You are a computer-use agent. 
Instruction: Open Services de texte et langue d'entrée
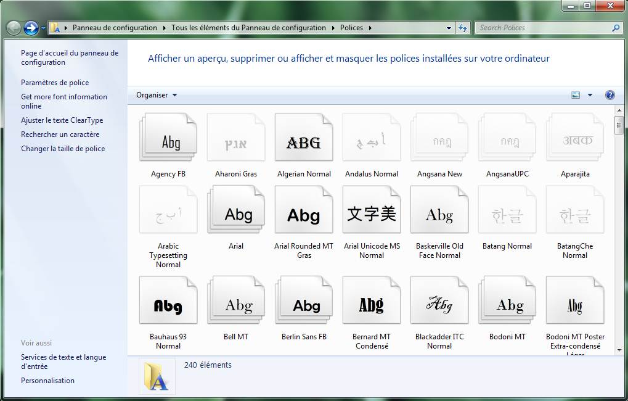point(63,362)
